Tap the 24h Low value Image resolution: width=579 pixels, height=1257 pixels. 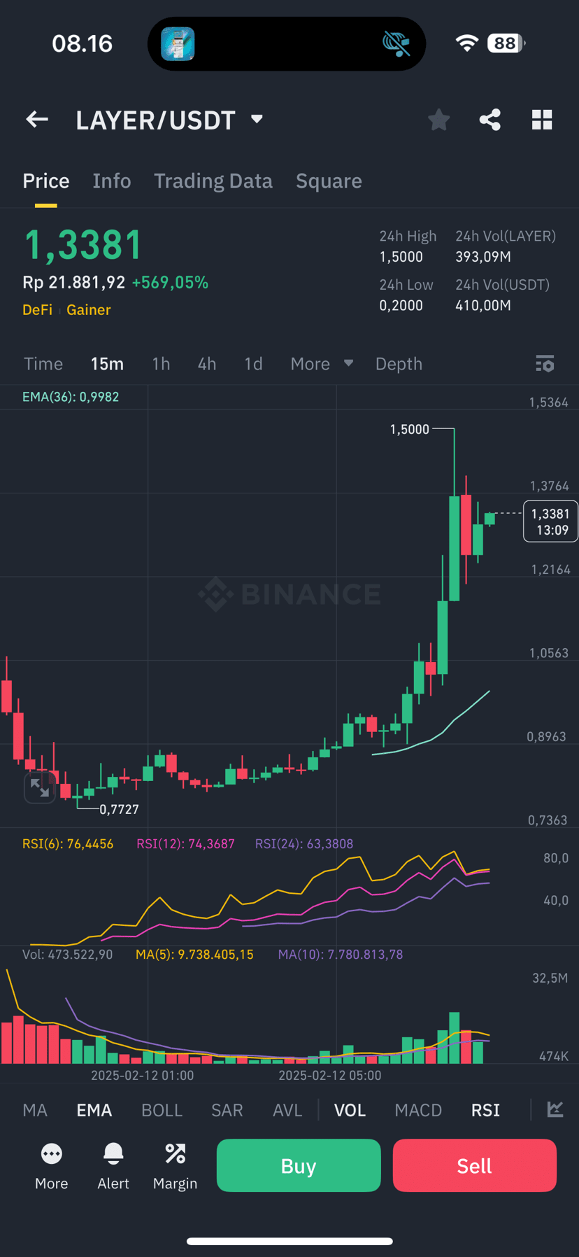(401, 305)
